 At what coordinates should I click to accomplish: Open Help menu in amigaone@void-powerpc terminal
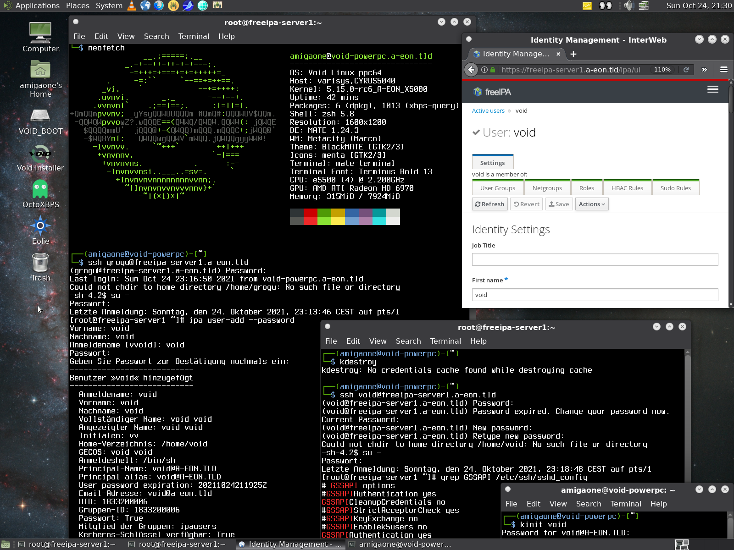658,504
